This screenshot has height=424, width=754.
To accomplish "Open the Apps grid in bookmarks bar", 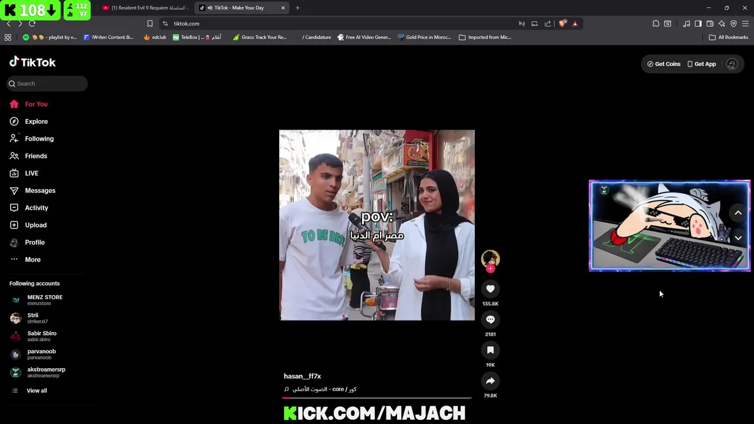I will 8,37.
